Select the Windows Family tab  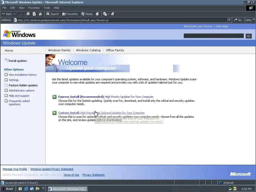tap(59, 50)
